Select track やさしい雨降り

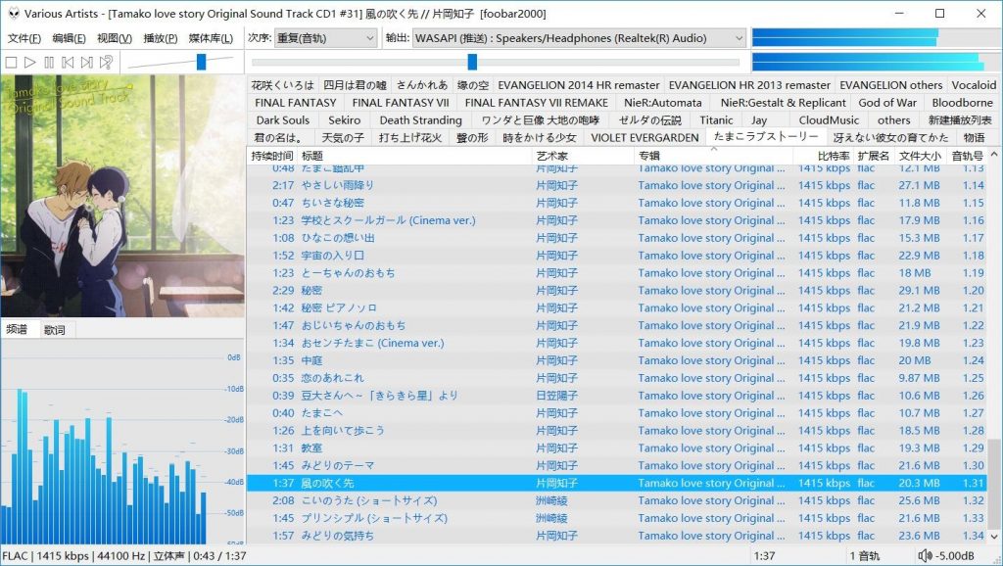617,185
